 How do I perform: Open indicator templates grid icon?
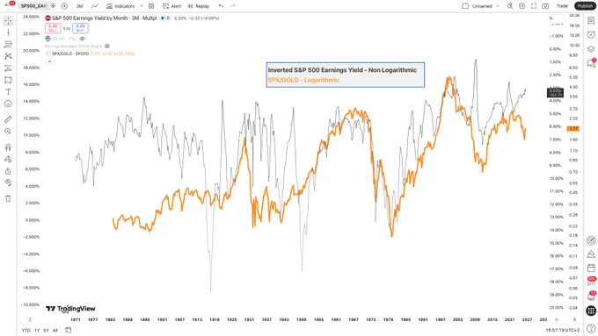point(151,6)
